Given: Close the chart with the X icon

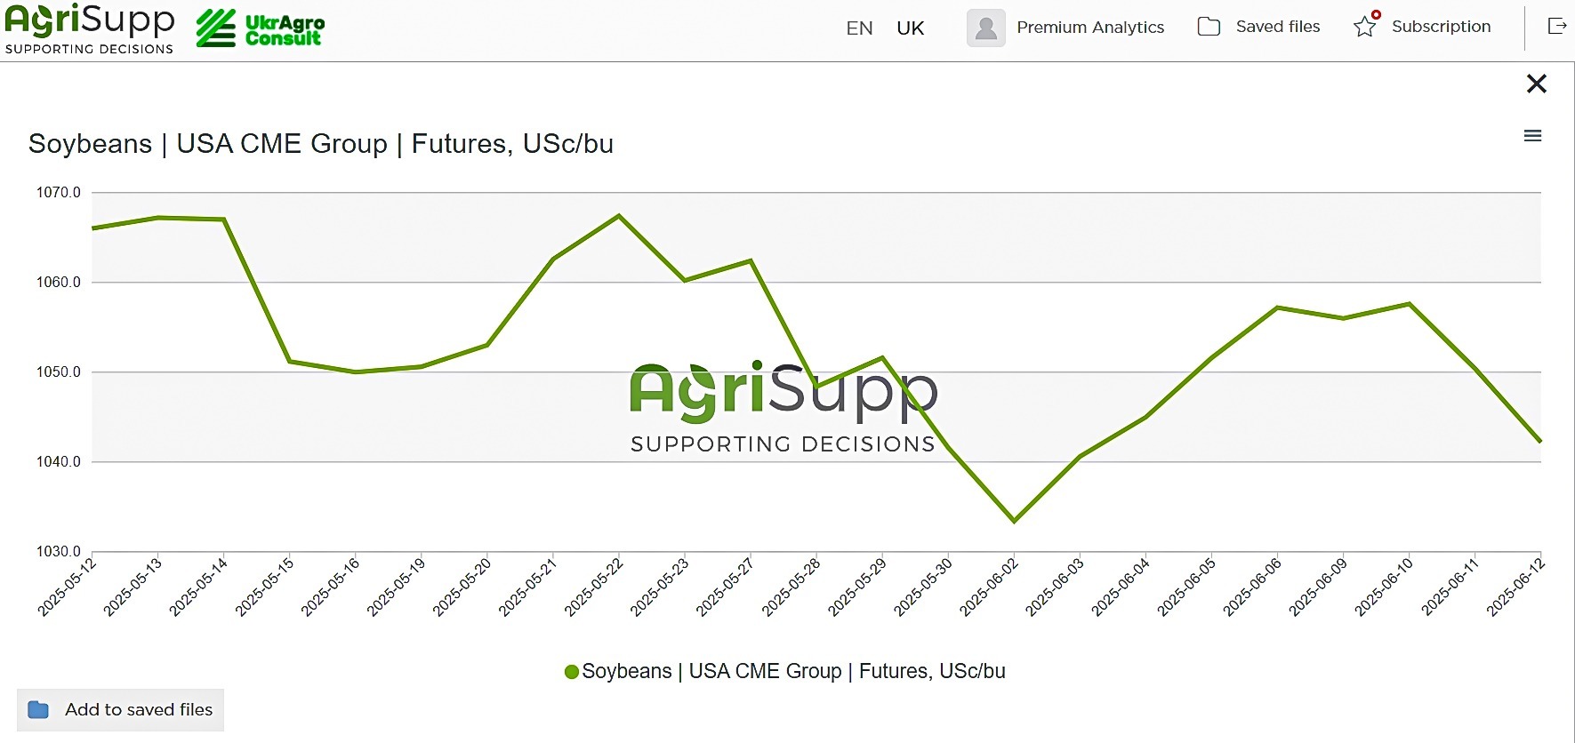Looking at the screenshot, I should coord(1537,84).
